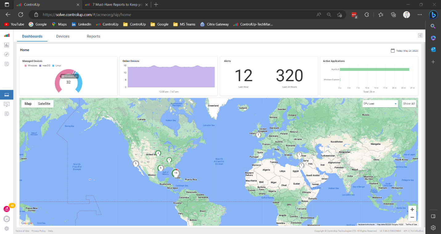
Task: Add this page to favorites with the star icon
Action: (339, 14)
